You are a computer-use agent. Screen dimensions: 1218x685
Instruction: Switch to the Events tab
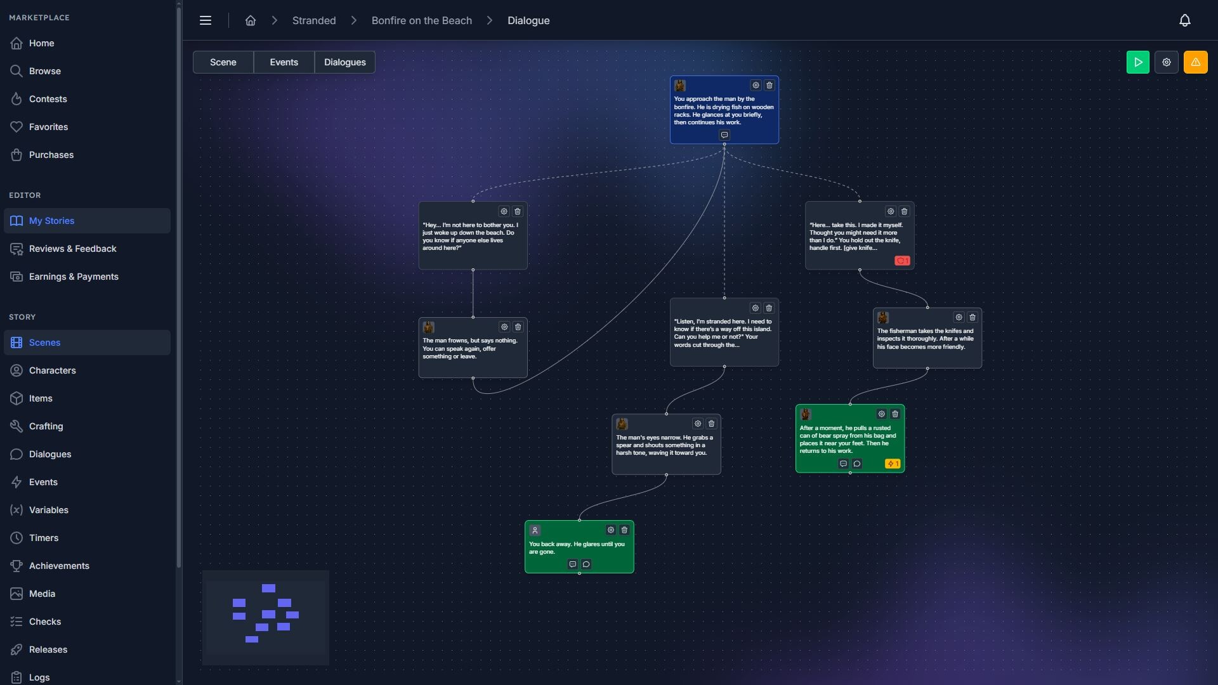(284, 62)
